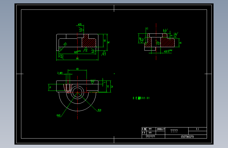Viewport: 228px width, 148px height.
Task: Click the 18 dimension in section view
Action: tap(180, 43)
